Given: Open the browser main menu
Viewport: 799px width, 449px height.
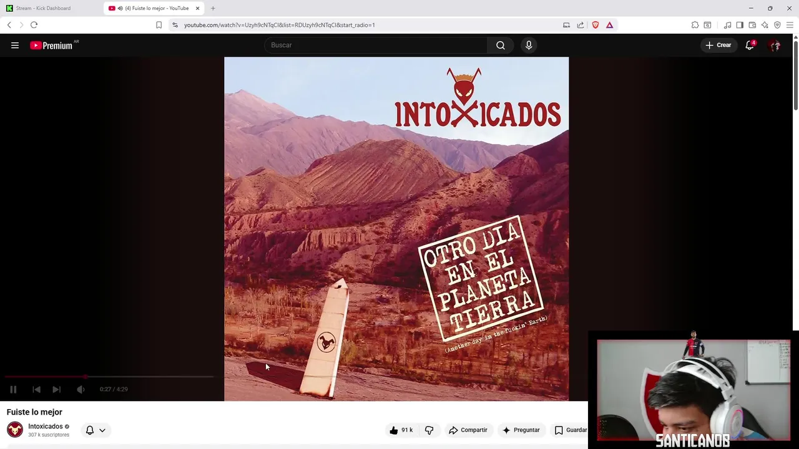Looking at the screenshot, I should click(790, 25).
